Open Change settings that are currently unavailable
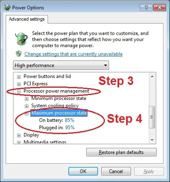 point(74,54)
